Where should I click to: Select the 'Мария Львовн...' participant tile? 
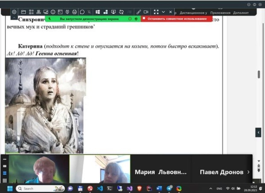[161, 169]
